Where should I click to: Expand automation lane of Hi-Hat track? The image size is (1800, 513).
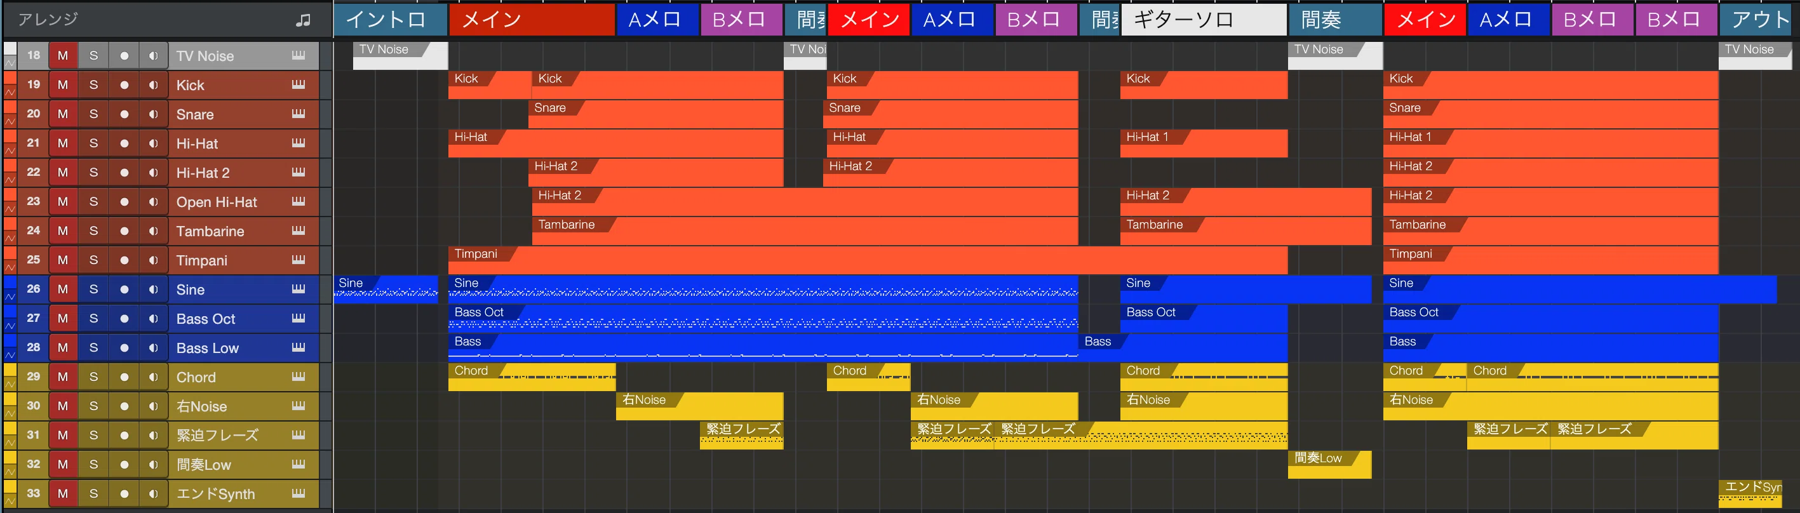[x=10, y=151]
